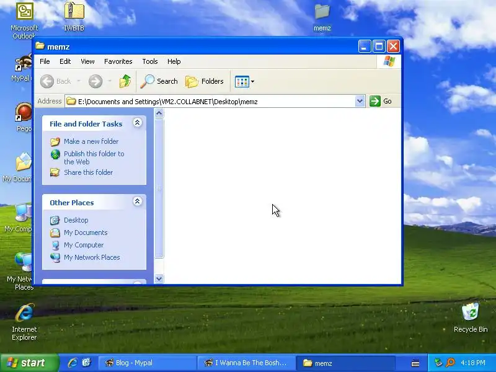
Task: Select the My Documents desktop icon
Action: pyautogui.click(x=17, y=167)
